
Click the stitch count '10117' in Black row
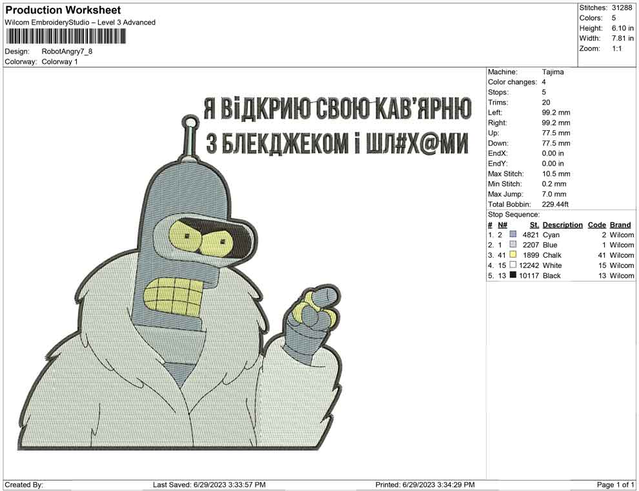[529, 275]
